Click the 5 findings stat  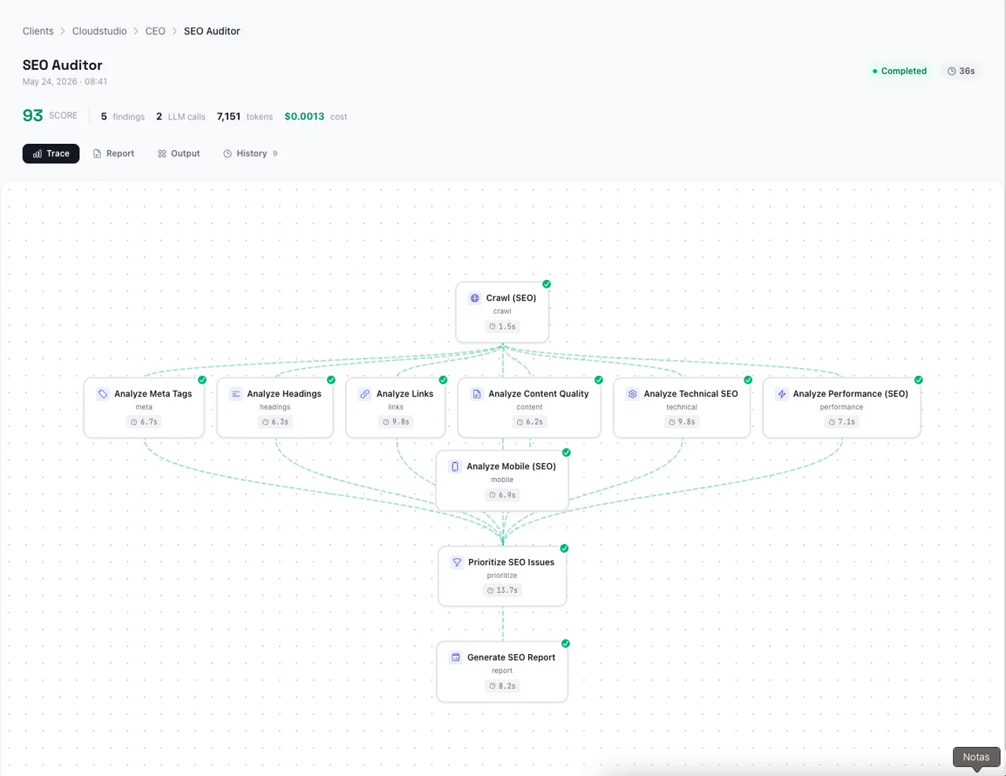tap(123, 116)
